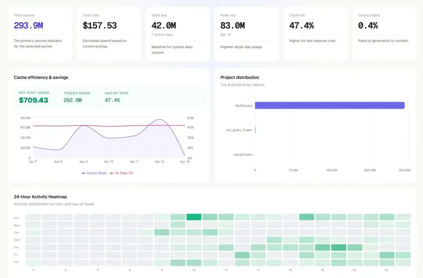Click 'Highest single day usage.' text
This screenshot has height=278, width=423.
241,47
